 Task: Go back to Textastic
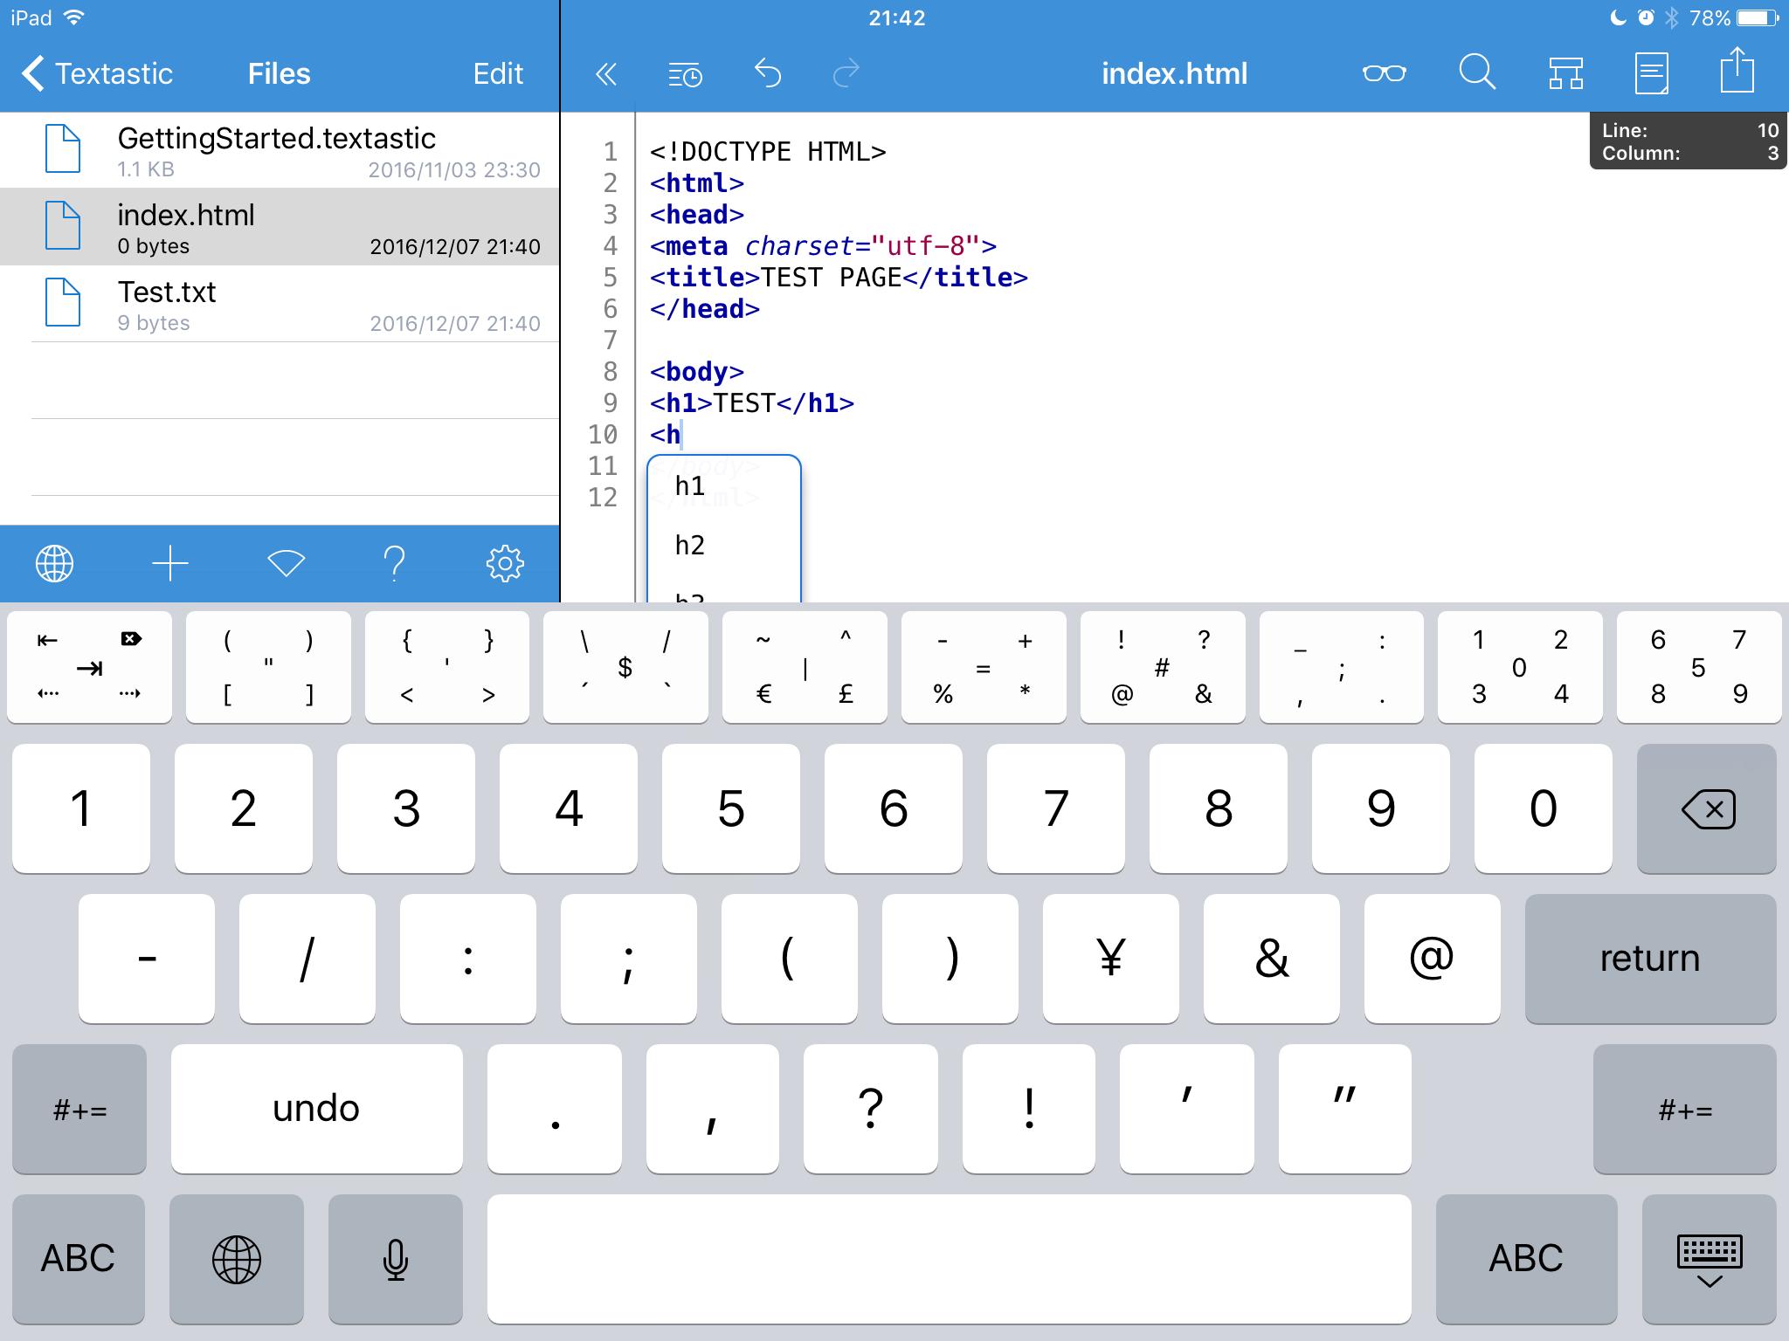tap(98, 74)
